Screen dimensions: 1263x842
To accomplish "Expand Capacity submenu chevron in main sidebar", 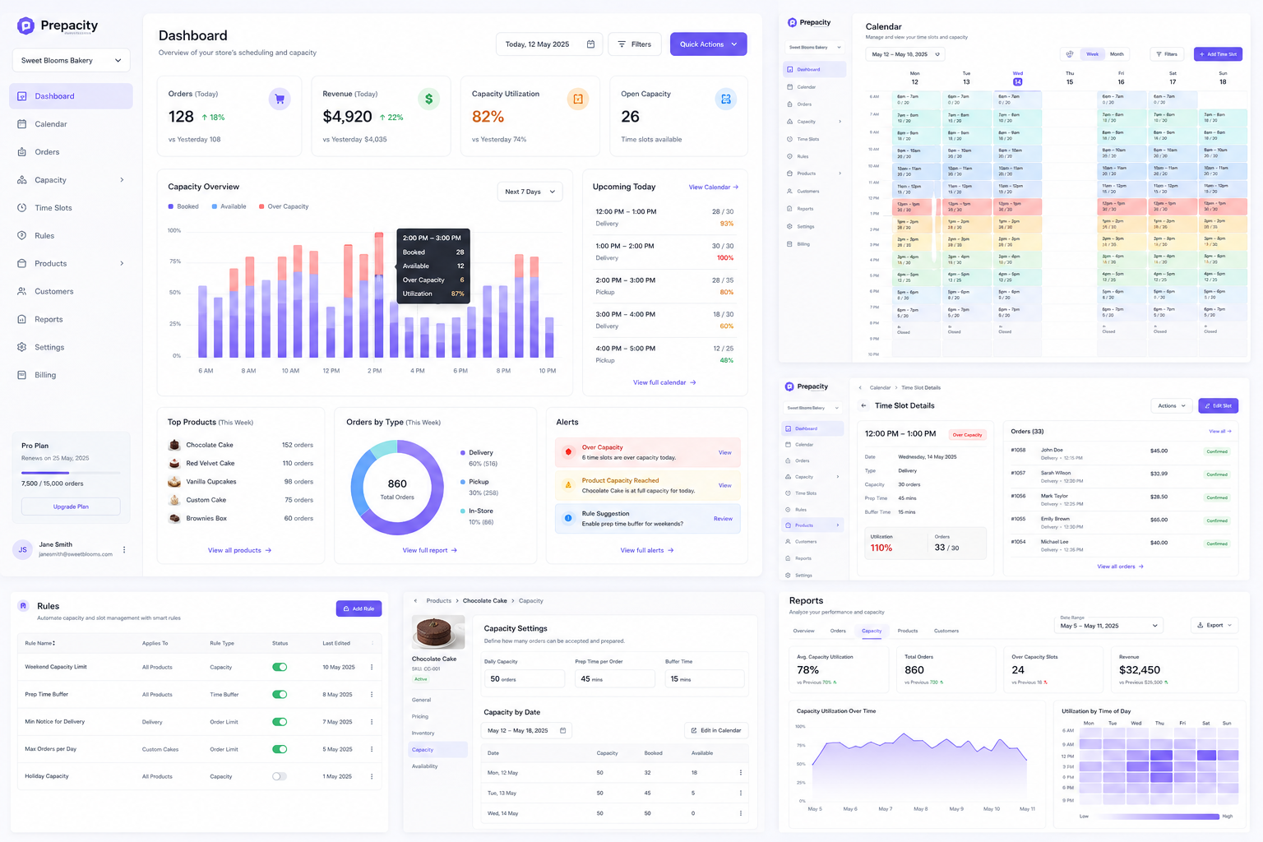I will click(x=122, y=180).
